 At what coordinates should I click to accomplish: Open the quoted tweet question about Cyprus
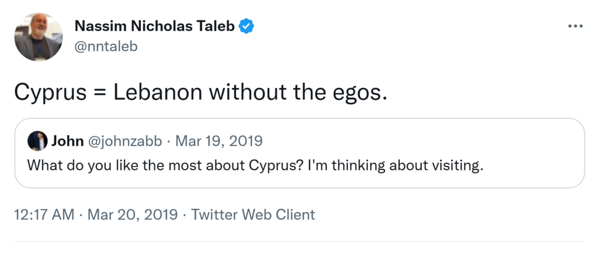(255, 165)
